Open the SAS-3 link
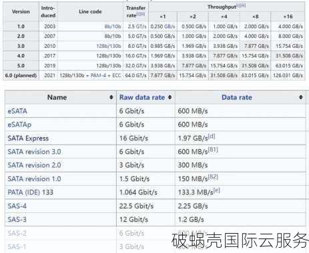309x253 pixels. coord(17,220)
